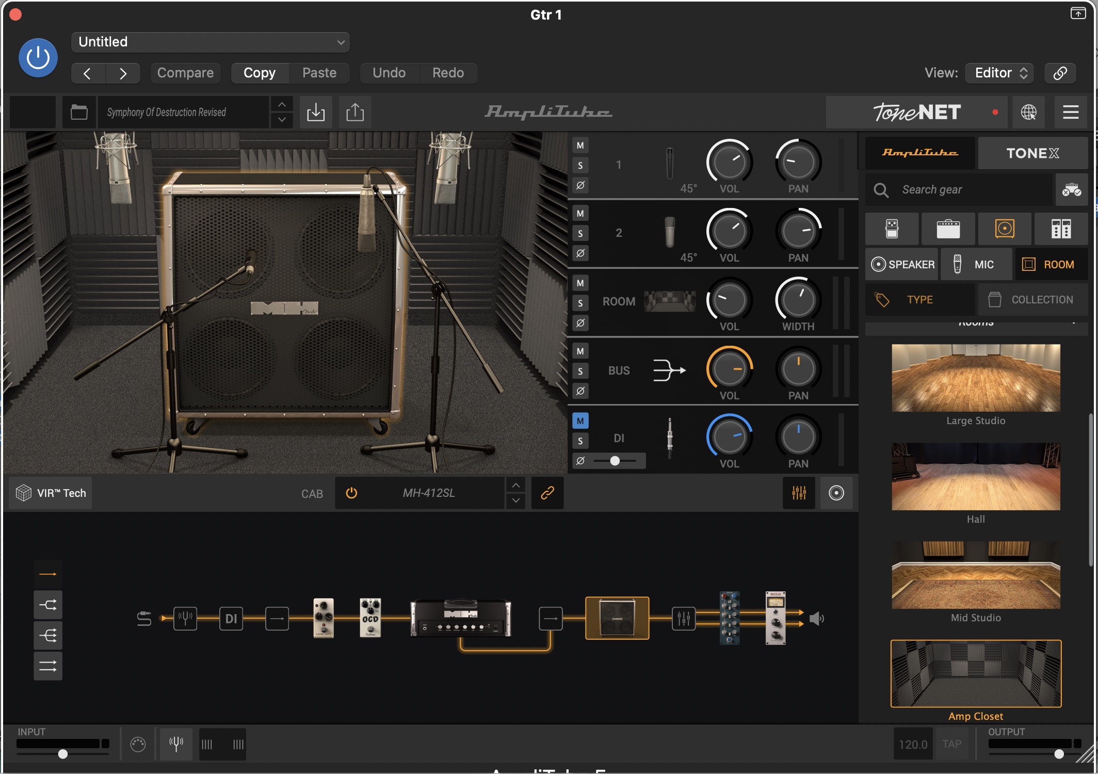Image resolution: width=1098 pixels, height=774 pixels.
Task: Open the cab mixer sliders icon
Action: (x=799, y=493)
